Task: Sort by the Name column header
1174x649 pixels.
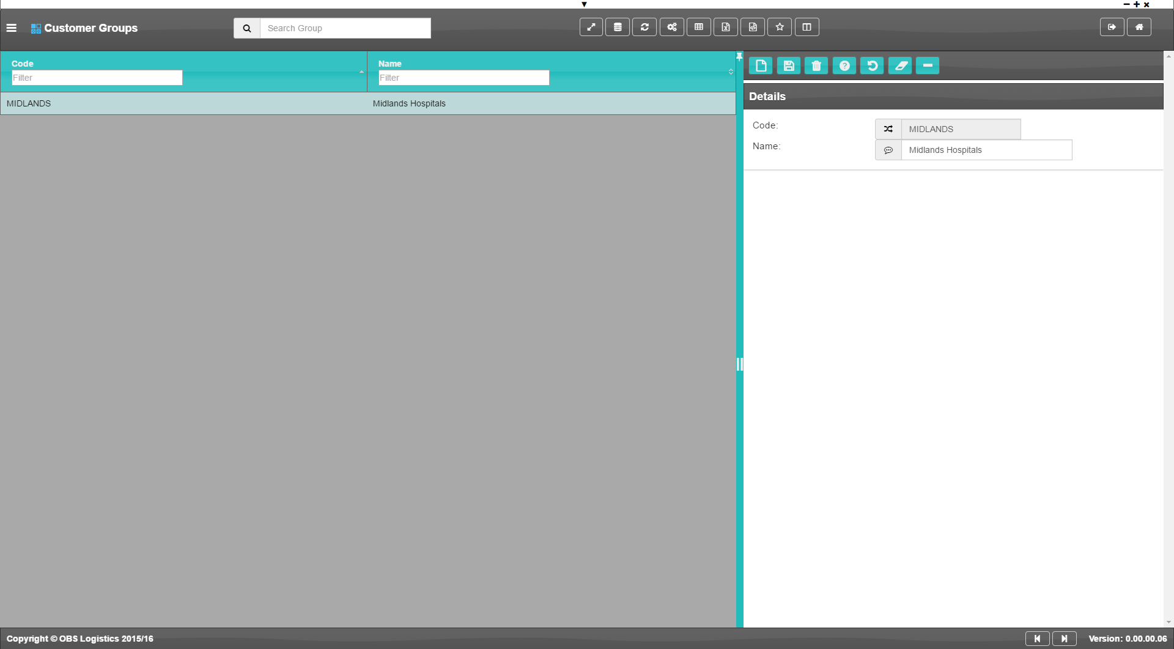Action: pyautogui.click(x=390, y=64)
